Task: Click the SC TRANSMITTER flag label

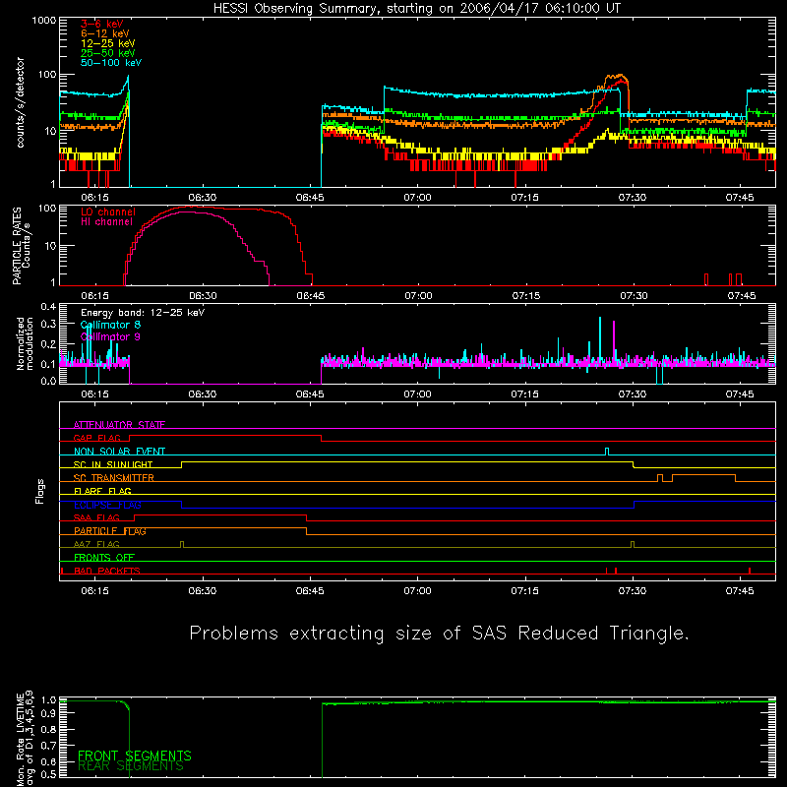Action: pyautogui.click(x=114, y=478)
